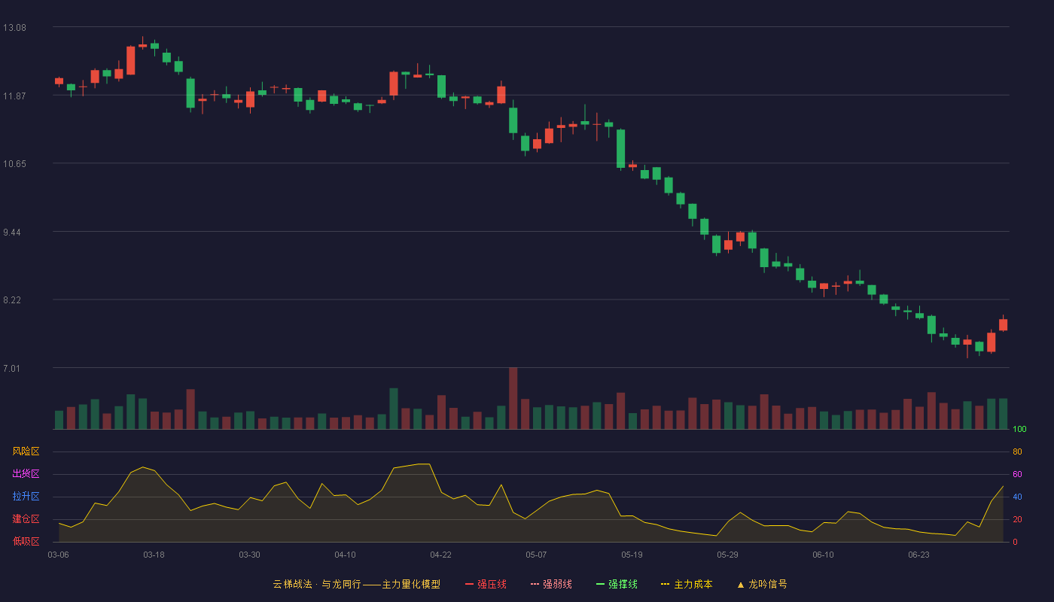Toggle the 龙吟信号 legend series
Image resolution: width=1054 pixels, height=602 pixels.
coord(762,584)
